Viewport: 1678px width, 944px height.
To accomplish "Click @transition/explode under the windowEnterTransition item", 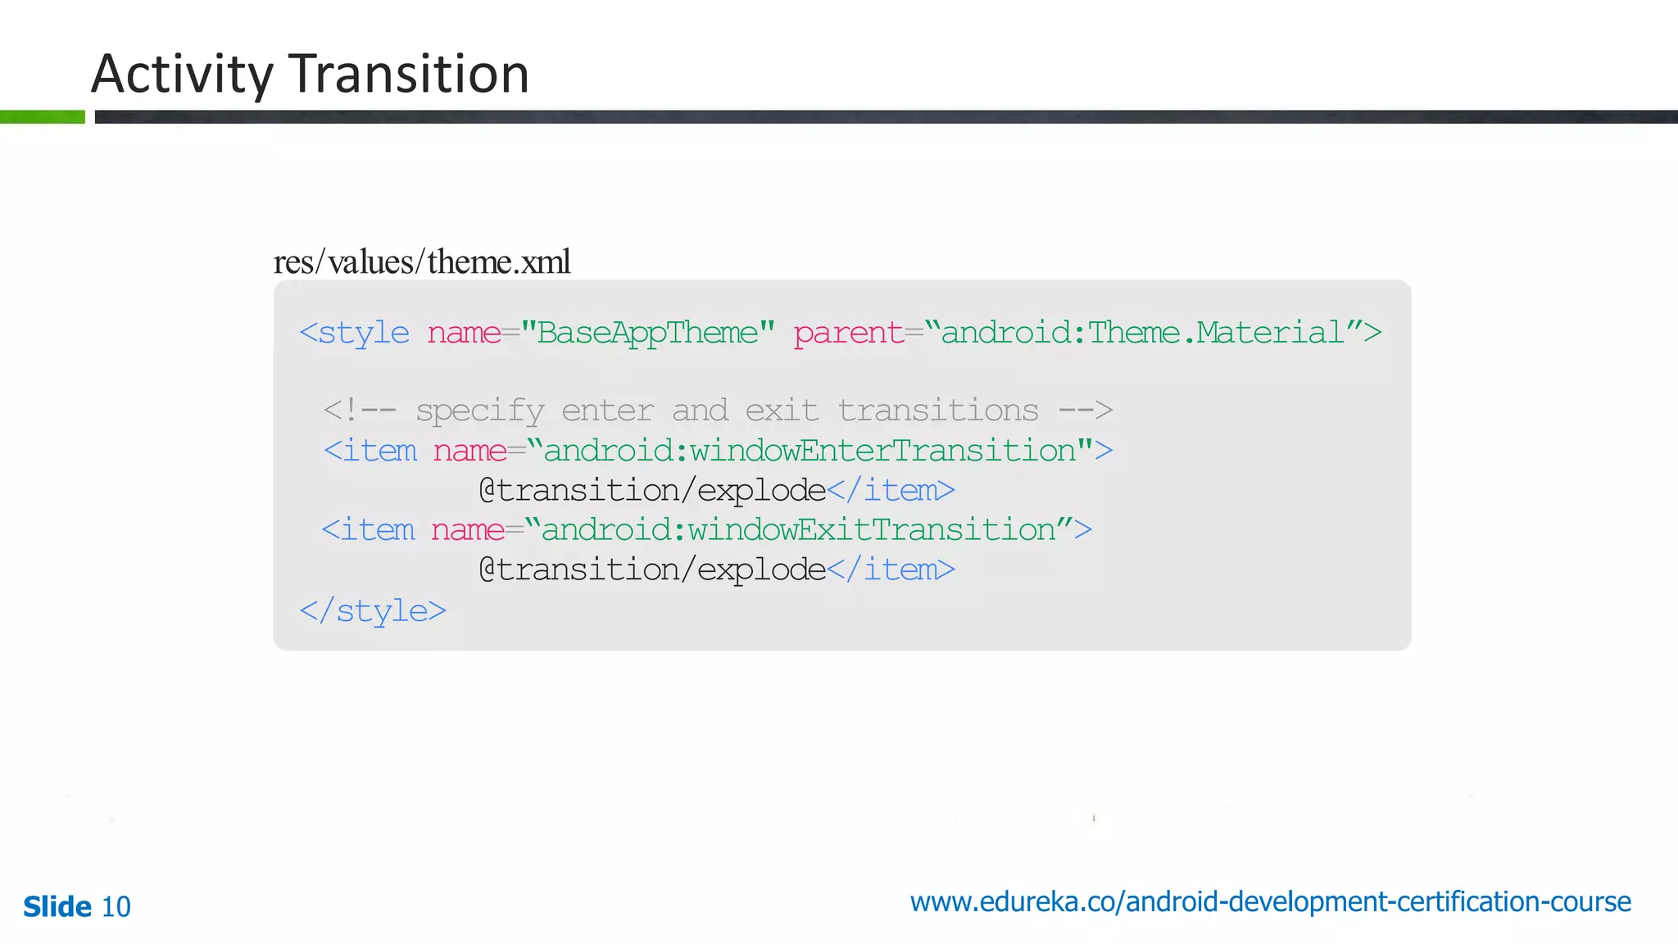I will [x=652, y=490].
